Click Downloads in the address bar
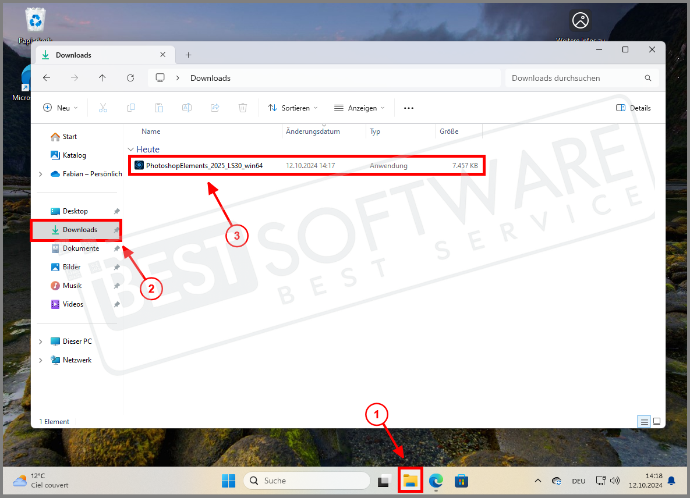 tap(210, 78)
